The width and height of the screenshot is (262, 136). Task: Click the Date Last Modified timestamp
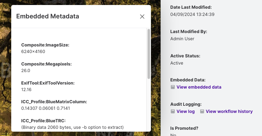tap(192, 14)
